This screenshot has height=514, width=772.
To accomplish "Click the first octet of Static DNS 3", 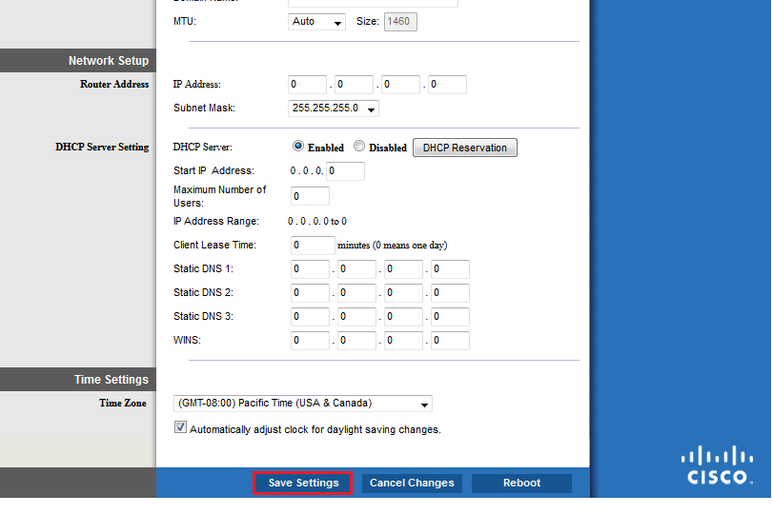I will point(310,317).
